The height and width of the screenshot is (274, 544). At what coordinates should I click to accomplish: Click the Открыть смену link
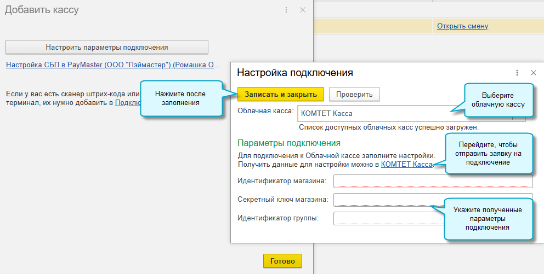[462, 26]
